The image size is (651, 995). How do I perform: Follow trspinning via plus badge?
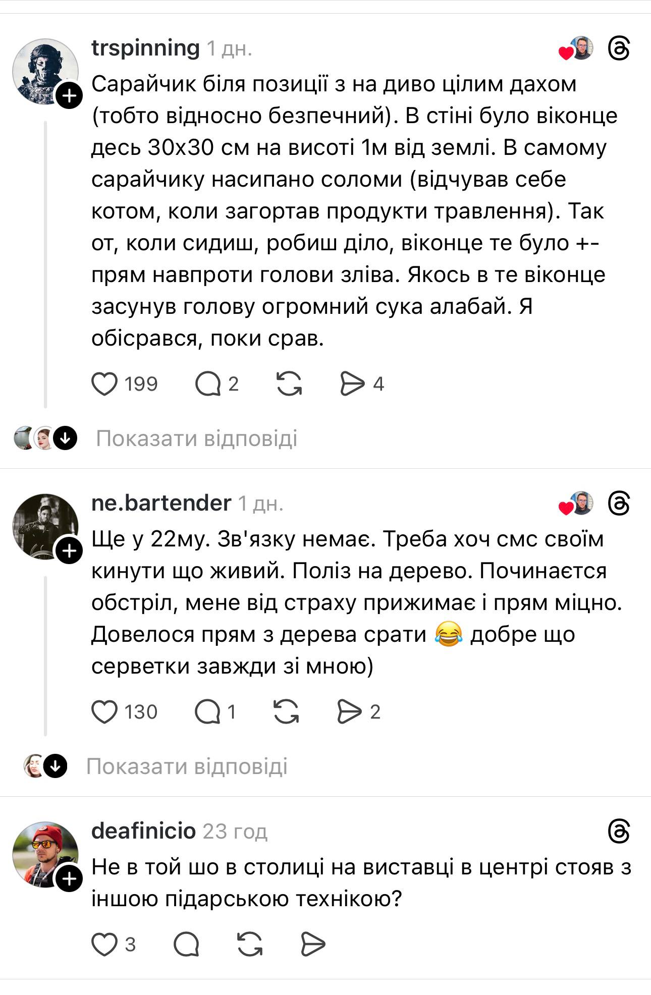[x=69, y=95]
